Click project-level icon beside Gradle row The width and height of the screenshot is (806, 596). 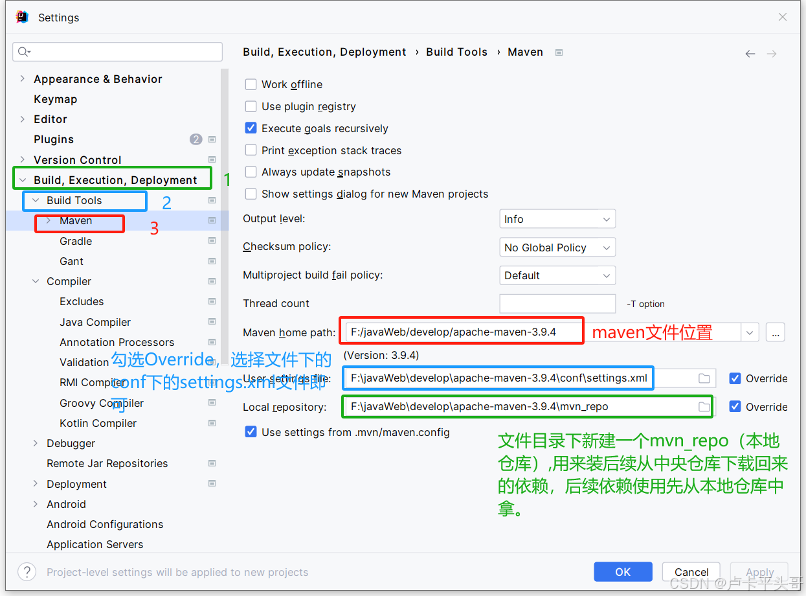tap(212, 241)
